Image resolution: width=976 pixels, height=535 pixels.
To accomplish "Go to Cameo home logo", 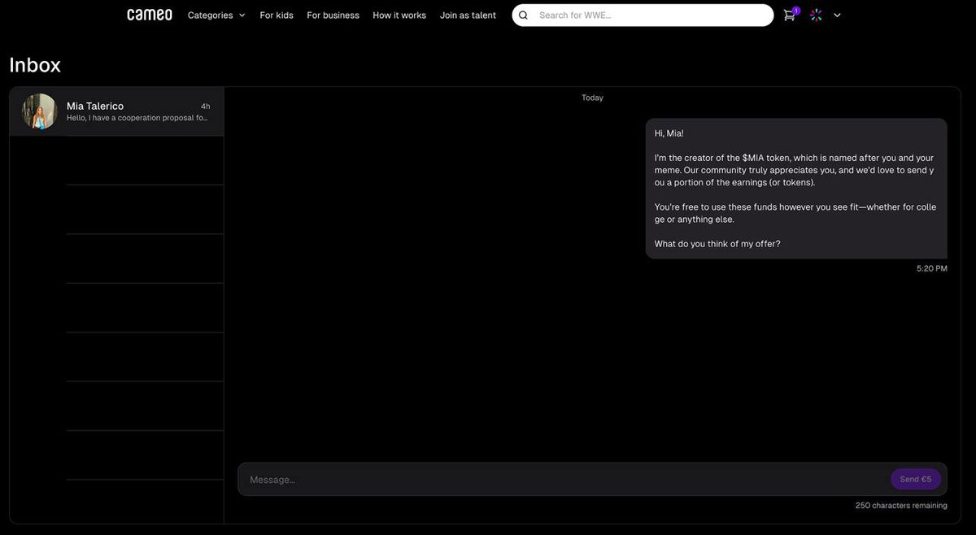I will pos(150,15).
